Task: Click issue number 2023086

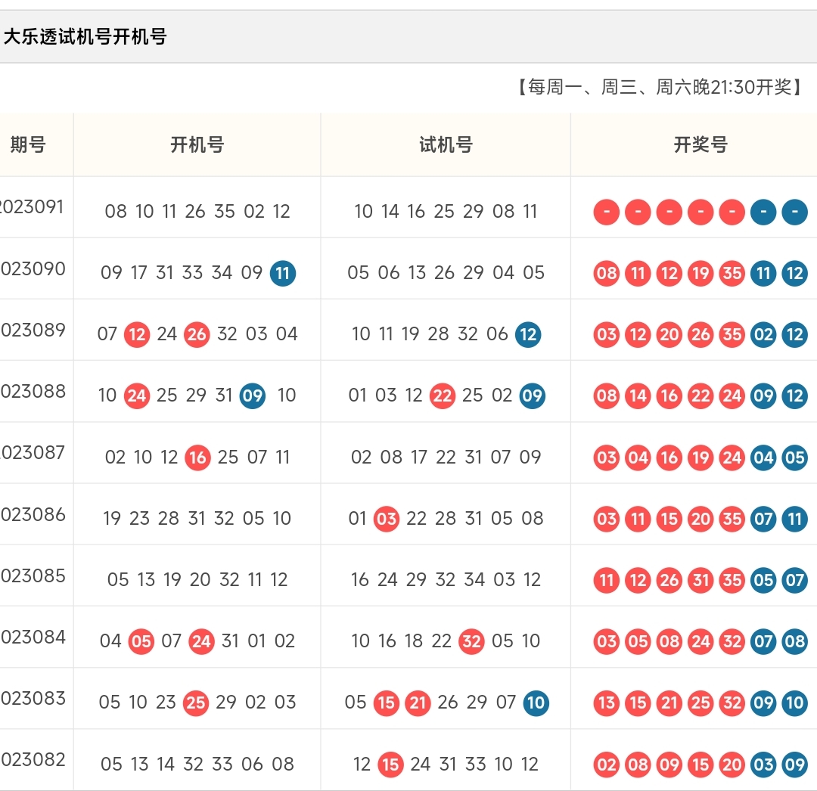Action: (x=33, y=514)
